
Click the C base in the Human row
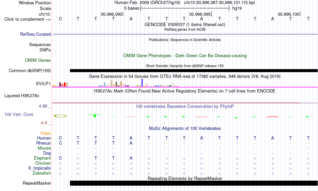pos(60,138)
